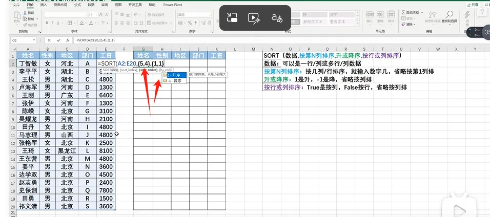Click the Paste (粘贴) clipboard icon
Image resolution: width=490 pixels, height=217 pixels.
(x=17, y=15)
